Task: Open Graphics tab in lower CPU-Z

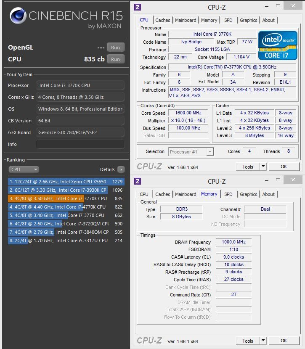Action: tap(249, 194)
